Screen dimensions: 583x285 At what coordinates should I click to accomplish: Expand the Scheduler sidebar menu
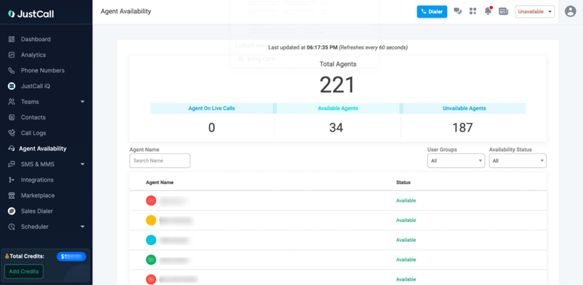pos(82,227)
